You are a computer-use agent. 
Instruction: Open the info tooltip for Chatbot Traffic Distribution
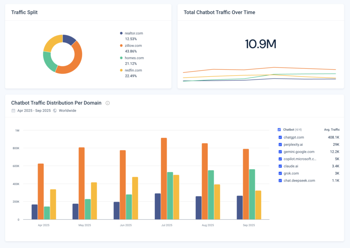[107, 103]
